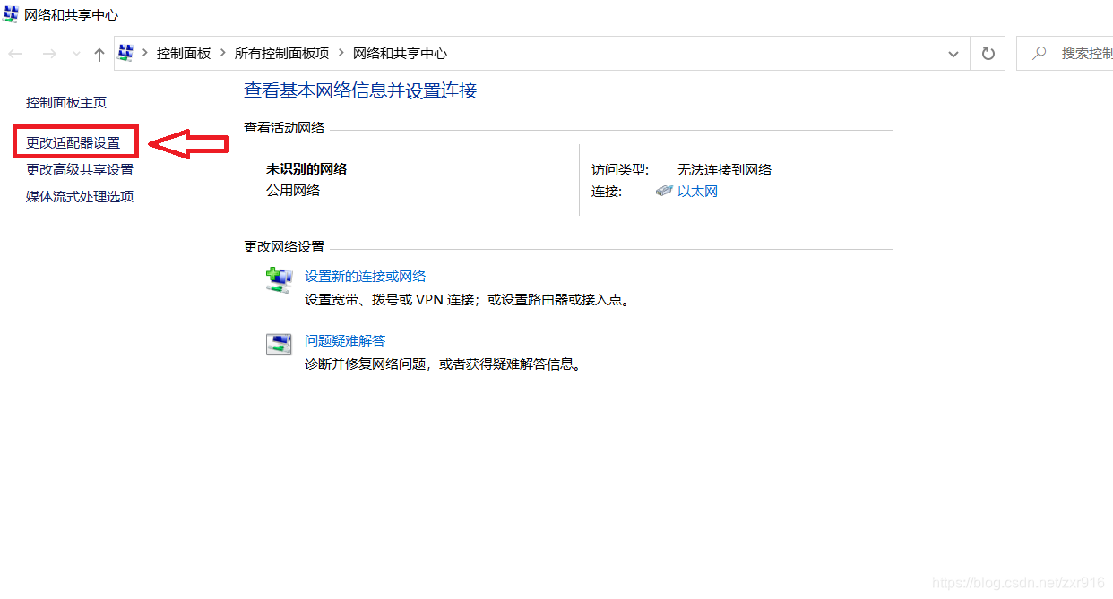Open 设置新的连接或网络

[x=366, y=276]
